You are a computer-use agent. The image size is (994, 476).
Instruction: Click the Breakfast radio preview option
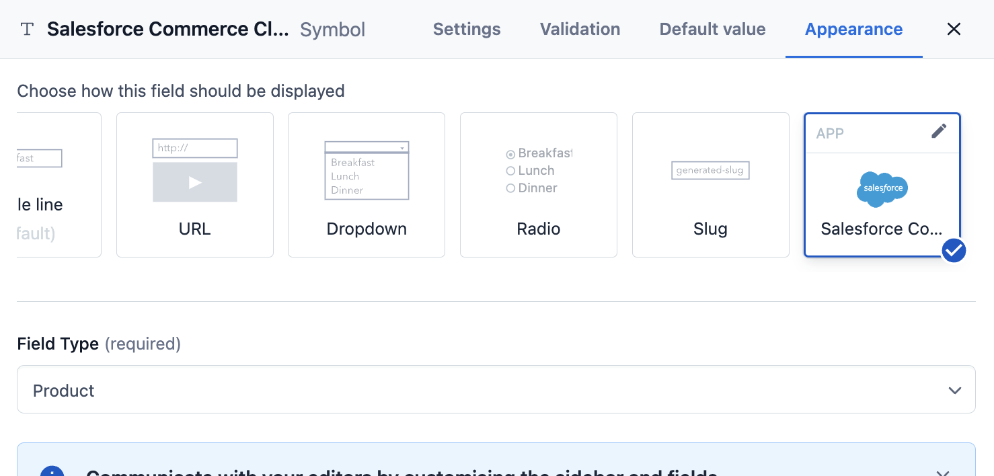click(539, 153)
